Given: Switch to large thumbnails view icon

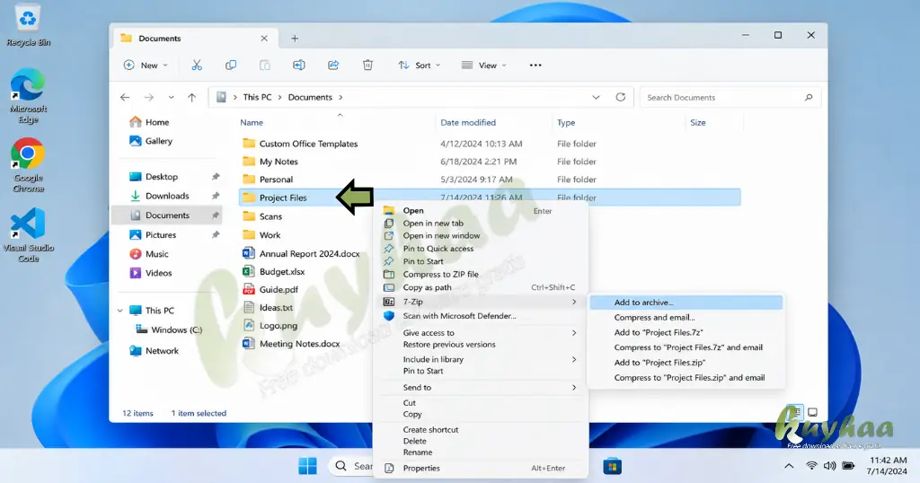Looking at the screenshot, I should (812, 412).
